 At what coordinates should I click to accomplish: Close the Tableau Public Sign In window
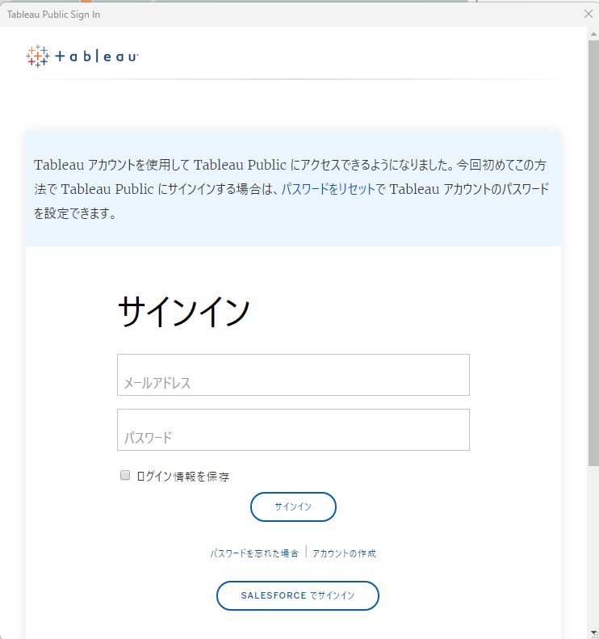coord(589,14)
